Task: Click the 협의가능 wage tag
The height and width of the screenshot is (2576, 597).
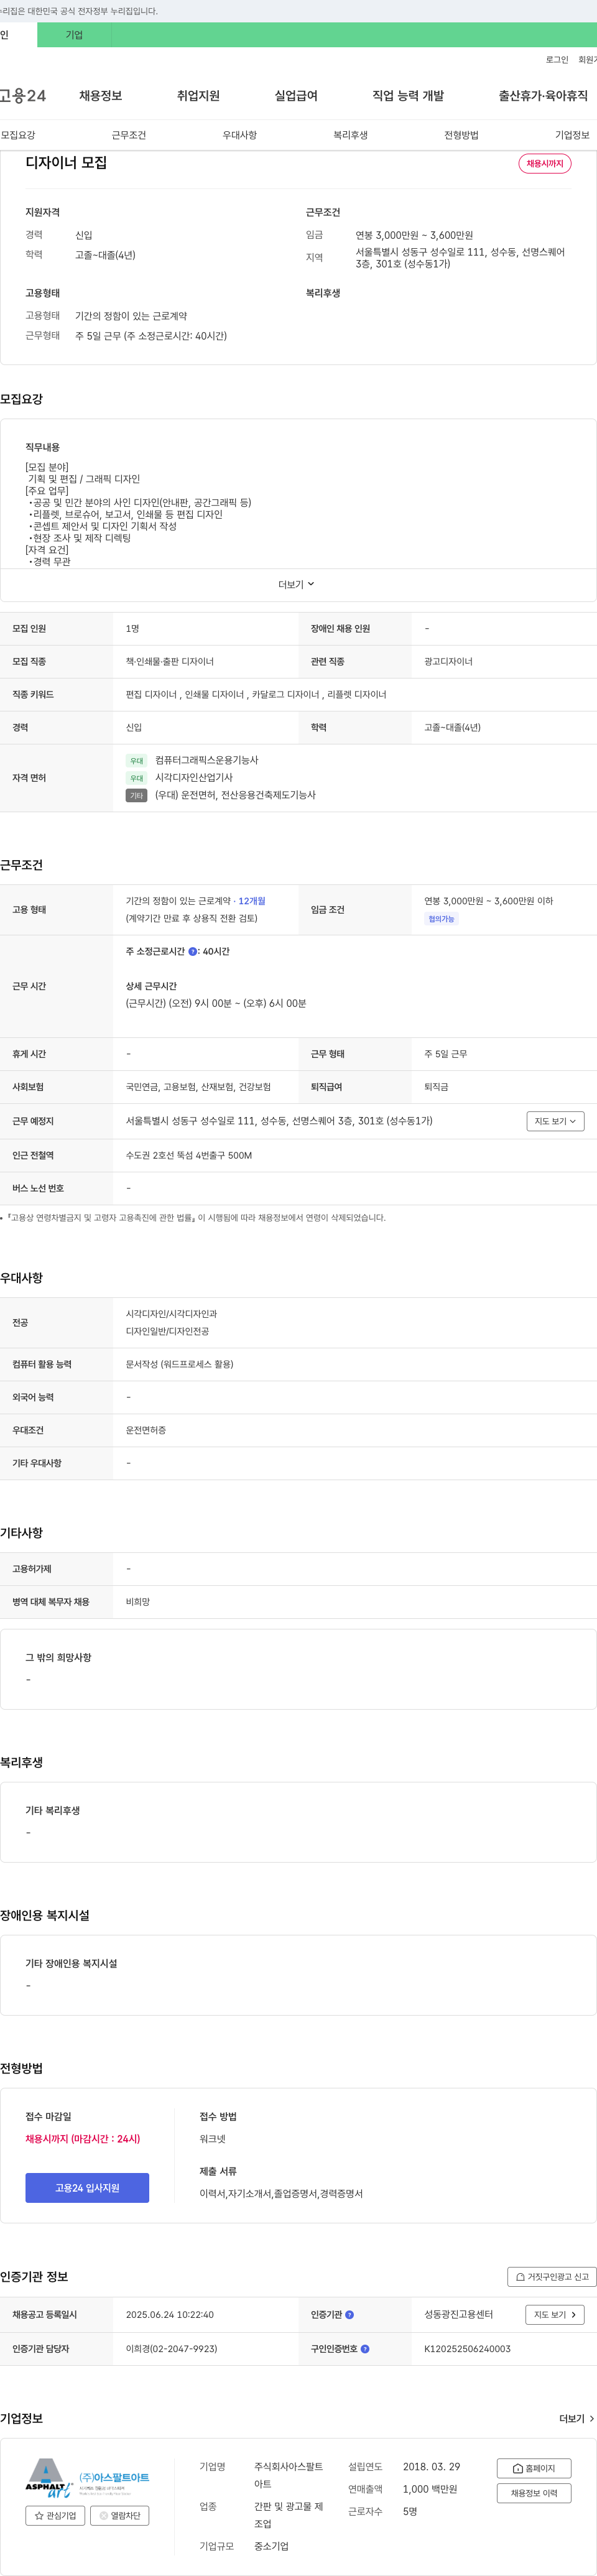Action: click(x=441, y=919)
